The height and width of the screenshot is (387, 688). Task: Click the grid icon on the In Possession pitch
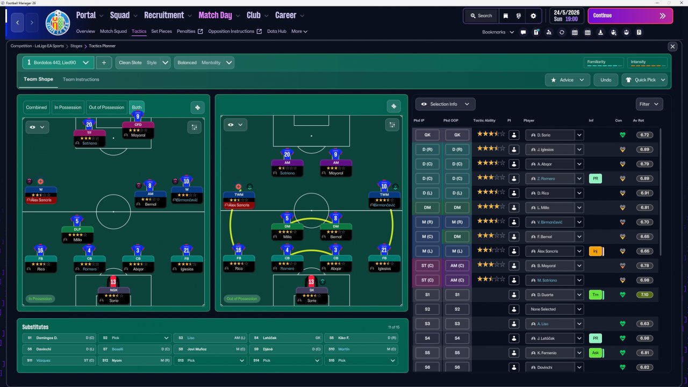(x=194, y=127)
